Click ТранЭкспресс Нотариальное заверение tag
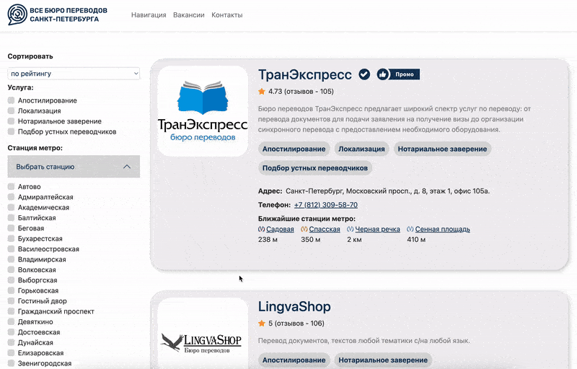 (442, 149)
